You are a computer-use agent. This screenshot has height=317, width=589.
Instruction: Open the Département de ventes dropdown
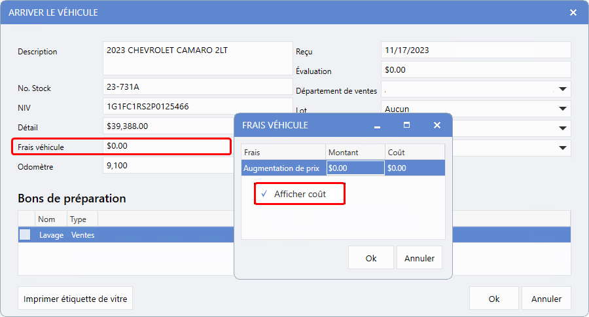click(562, 89)
